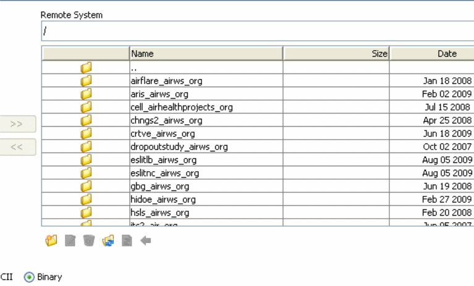The width and height of the screenshot is (474, 286).
Task: Select the dropoutstudy_airws_org folder entry
Action: (x=179, y=146)
